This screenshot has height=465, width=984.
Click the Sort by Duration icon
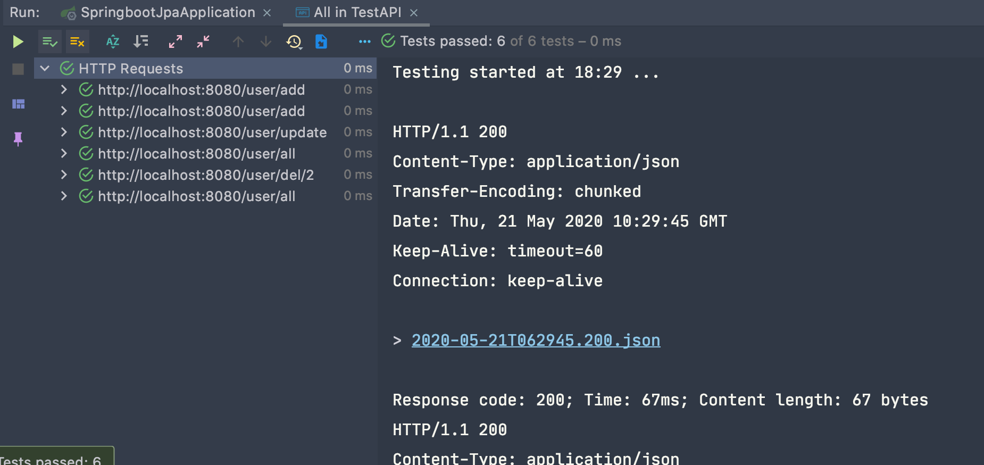point(141,41)
